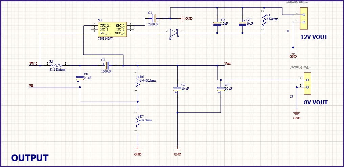Click the R7 2 Kohms resistor symbol
The width and height of the screenshot is (344, 167).
tap(138, 120)
